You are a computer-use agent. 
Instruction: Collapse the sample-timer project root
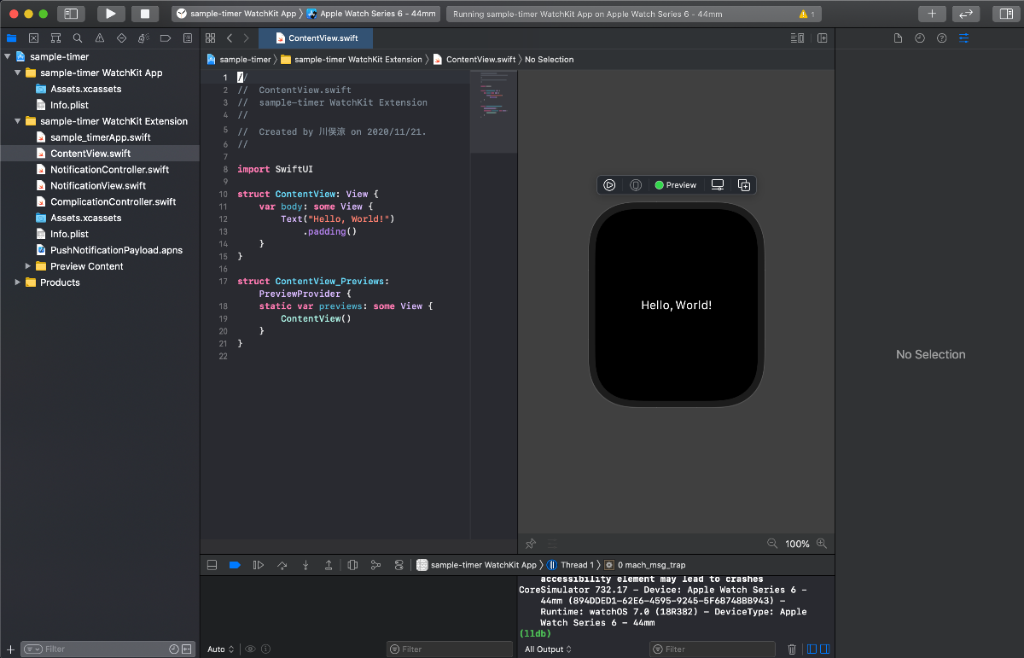(x=8, y=56)
